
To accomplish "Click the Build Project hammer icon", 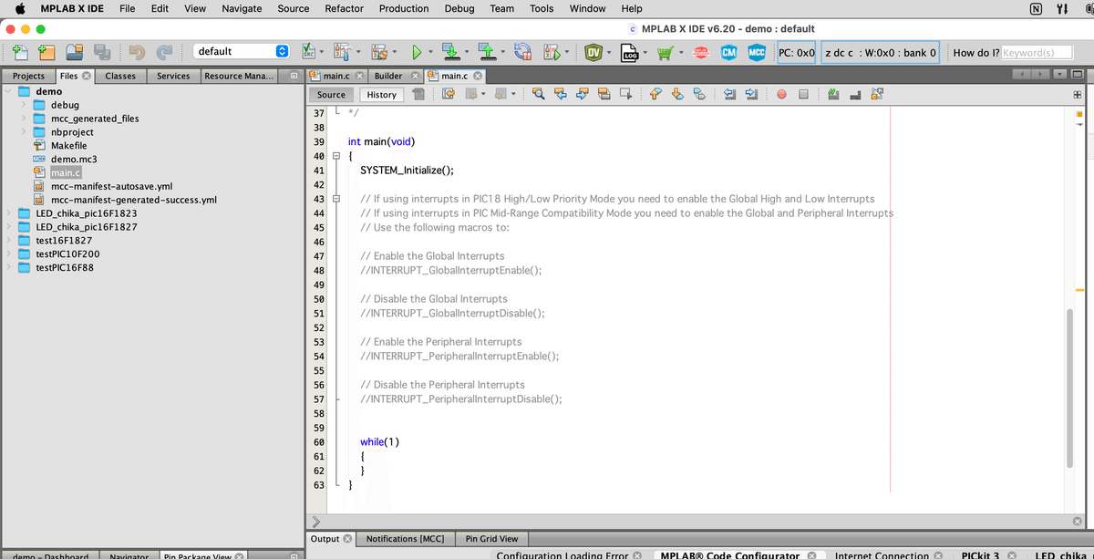I will click(345, 52).
